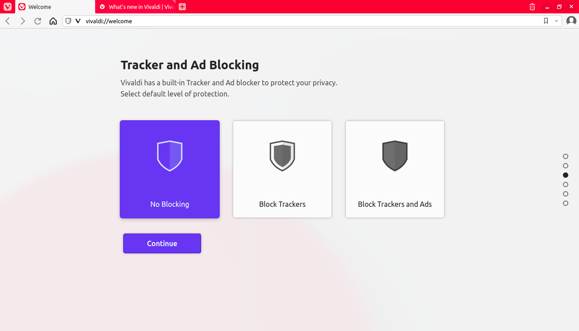Click the forward navigation arrow

(x=23, y=21)
